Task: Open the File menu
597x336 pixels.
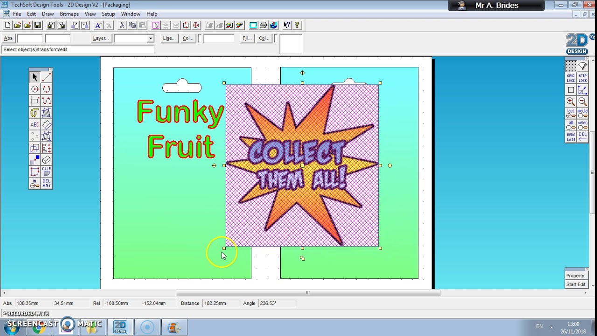Action: click(x=17, y=14)
